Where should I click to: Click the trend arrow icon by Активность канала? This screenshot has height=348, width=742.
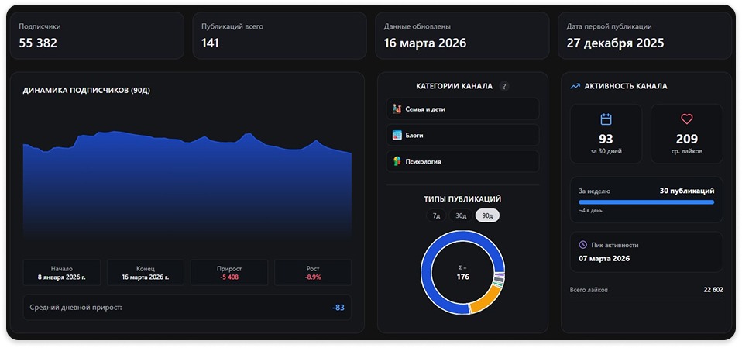575,87
